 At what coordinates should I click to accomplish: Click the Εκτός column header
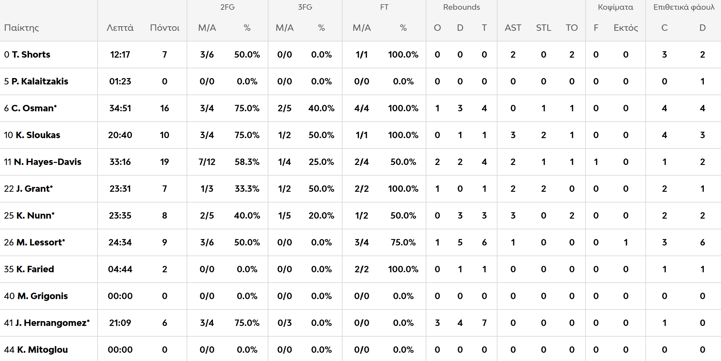pos(626,28)
